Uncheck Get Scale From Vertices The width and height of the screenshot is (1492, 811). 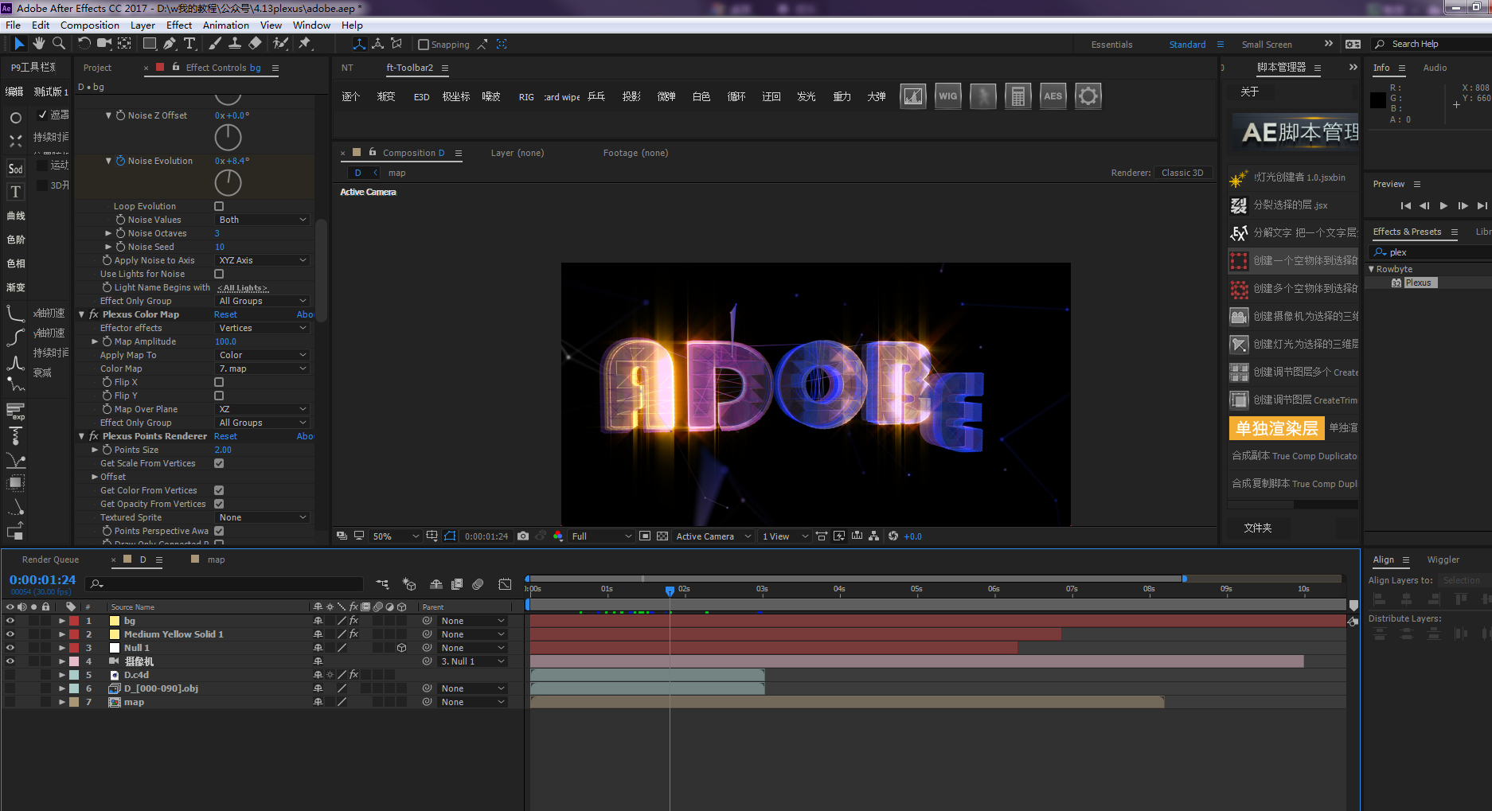[x=219, y=463]
